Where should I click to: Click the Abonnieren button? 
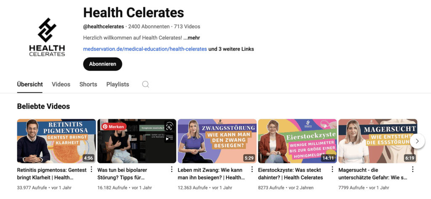pos(103,64)
